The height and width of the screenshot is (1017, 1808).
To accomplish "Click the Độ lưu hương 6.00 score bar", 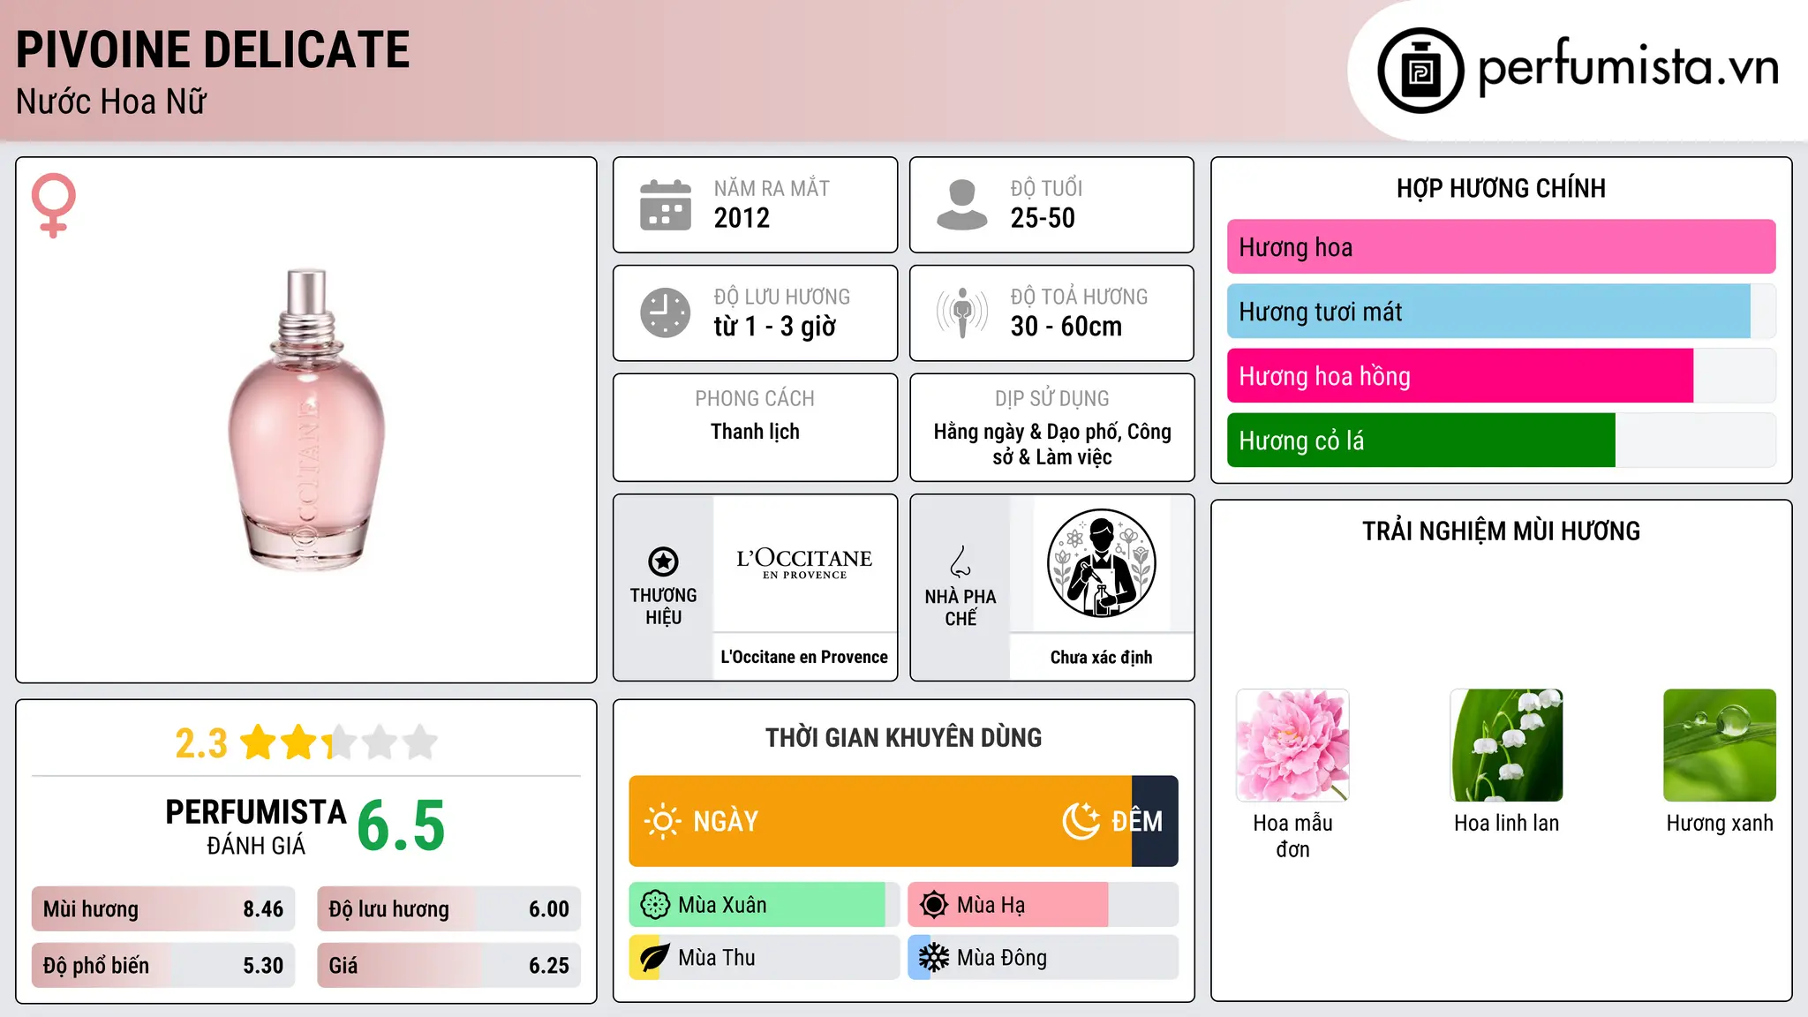I will pyautogui.click(x=449, y=909).
